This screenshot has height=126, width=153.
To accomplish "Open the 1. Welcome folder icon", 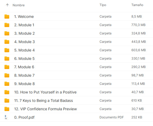I will [x=7, y=17].
